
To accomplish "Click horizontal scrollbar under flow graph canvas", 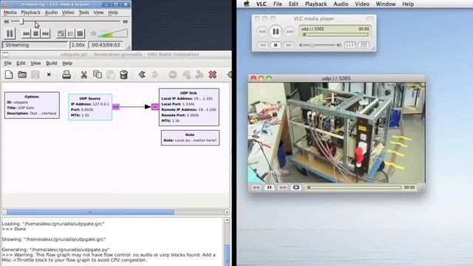I will 90,212.
